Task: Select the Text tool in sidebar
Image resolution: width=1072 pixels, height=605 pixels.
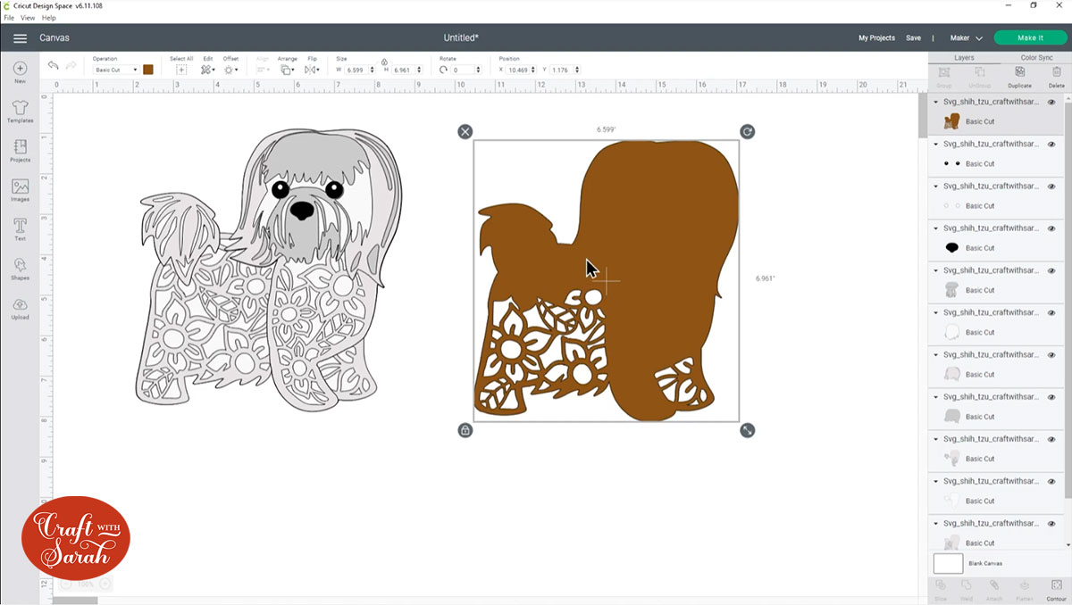Action: point(20,228)
